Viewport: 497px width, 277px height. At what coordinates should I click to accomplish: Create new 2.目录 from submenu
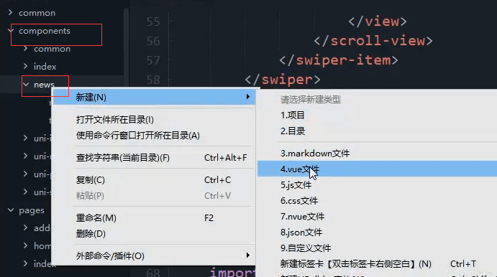point(293,131)
